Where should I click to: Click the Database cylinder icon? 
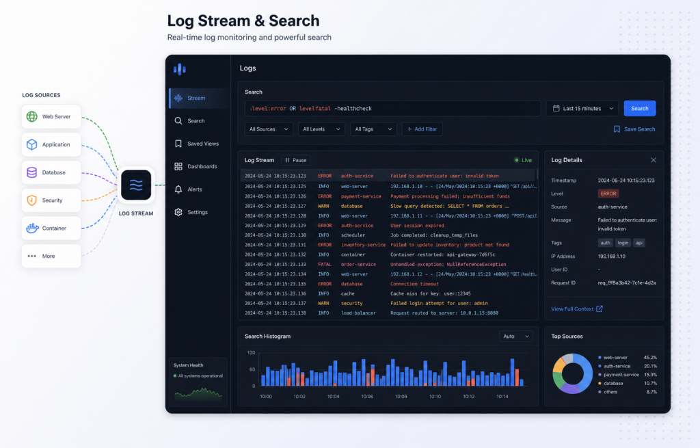click(31, 172)
